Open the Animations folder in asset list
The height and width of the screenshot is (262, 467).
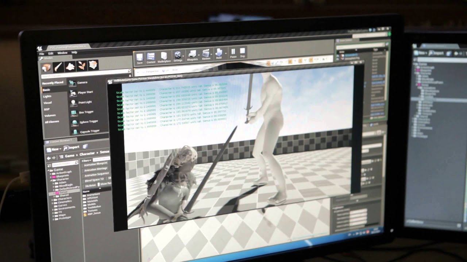pos(94,194)
